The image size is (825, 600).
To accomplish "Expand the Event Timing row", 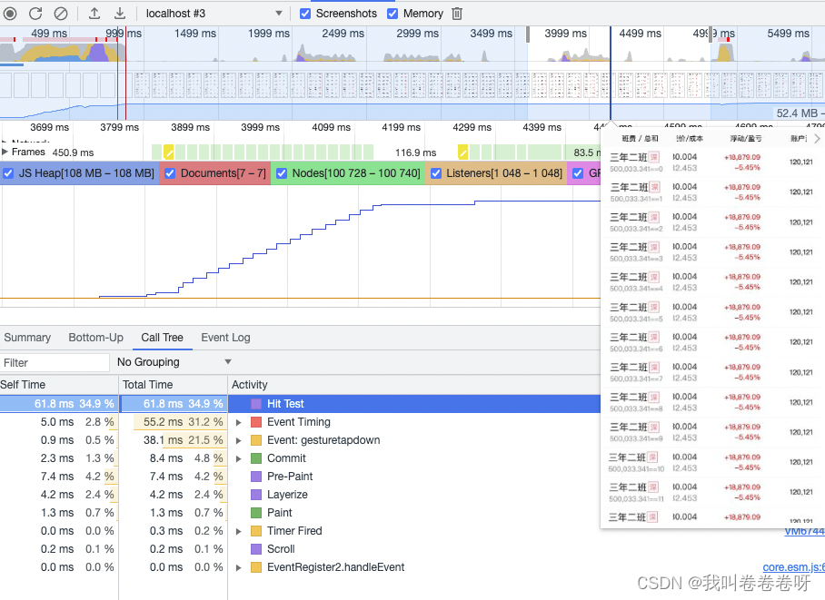I will click(x=238, y=422).
